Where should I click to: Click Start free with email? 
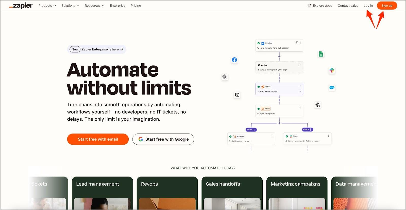(x=98, y=139)
